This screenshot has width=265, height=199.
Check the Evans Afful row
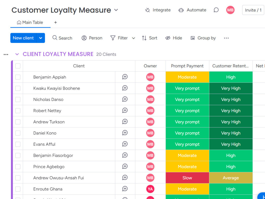(x=18, y=144)
